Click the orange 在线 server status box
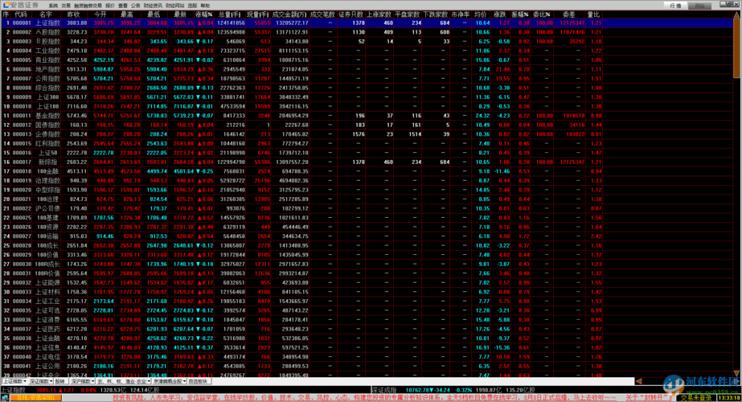 click(x=36, y=398)
